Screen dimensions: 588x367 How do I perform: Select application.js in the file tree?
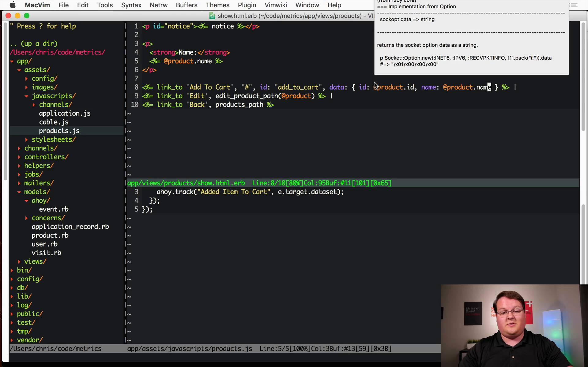(65, 113)
